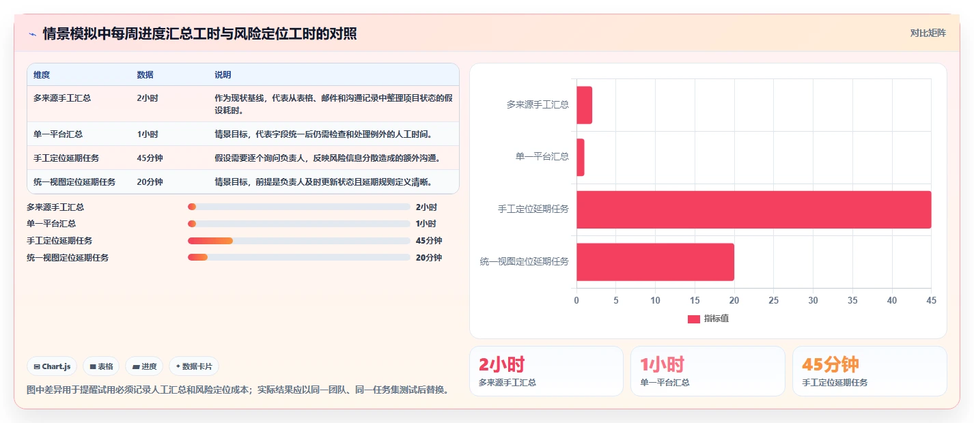974x423 pixels.
Task: Click the footnote starting 图中差异用于提醒
Action: 238,390
